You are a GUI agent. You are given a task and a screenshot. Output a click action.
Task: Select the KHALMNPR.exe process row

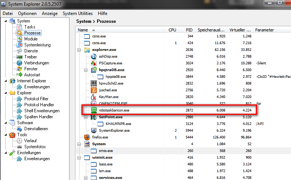pyautogui.click(x=183, y=124)
